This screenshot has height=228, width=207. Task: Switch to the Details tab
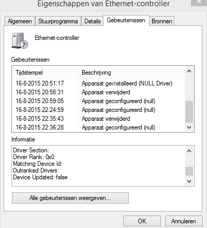[x=93, y=21]
